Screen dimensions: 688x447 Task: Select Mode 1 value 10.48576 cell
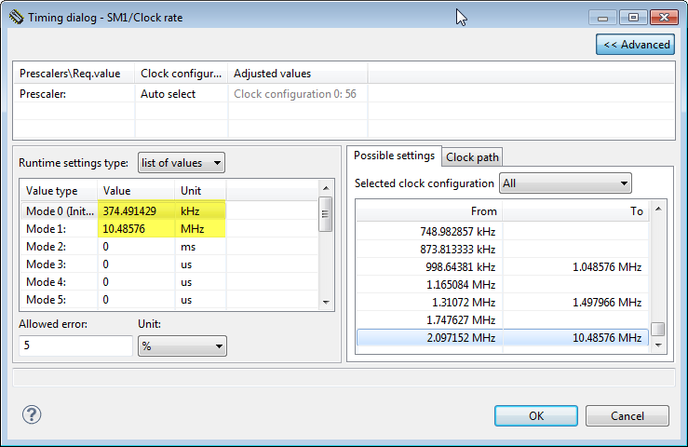tap(136, 229)
